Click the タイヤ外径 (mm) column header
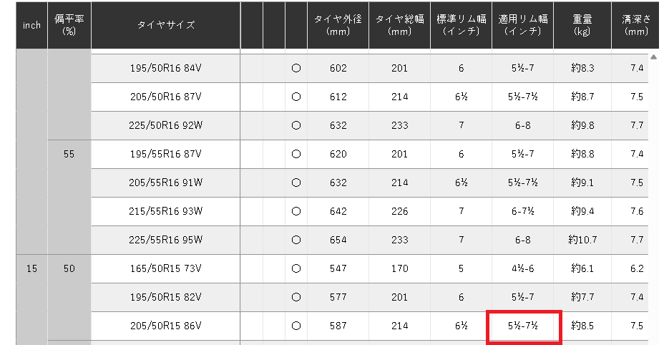 click(338, 26)
